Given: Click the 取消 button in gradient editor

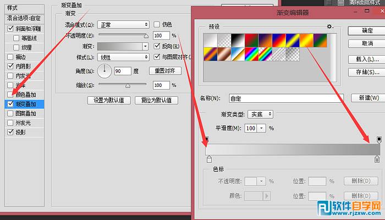Looking at the screenshot, I should [367, 43].
